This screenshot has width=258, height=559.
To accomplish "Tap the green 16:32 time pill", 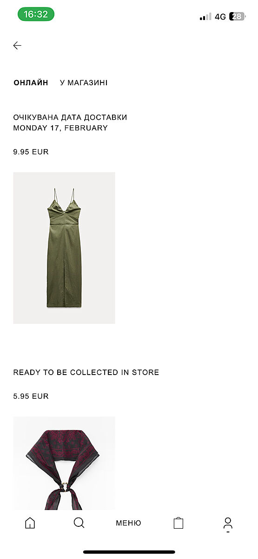I will [x=36, y=14].
